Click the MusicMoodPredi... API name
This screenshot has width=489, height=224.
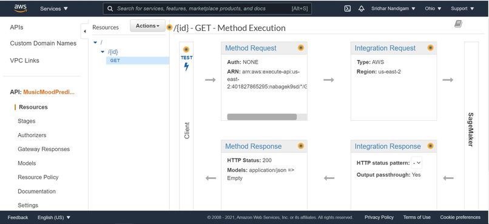pos(49,92)
